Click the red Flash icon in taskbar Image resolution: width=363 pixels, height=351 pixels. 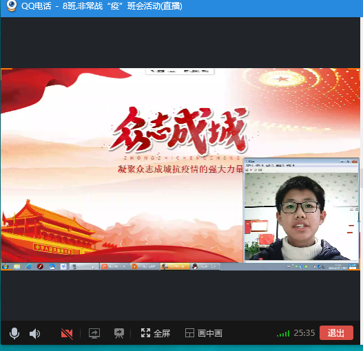click(x=40, y=266)
